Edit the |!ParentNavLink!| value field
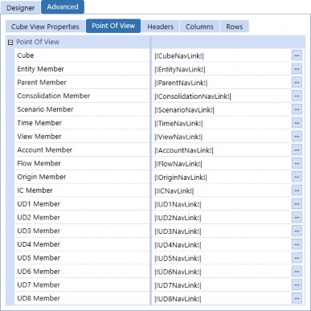The image size is (311, 311). pyautogui.click(x=222, y=83)
